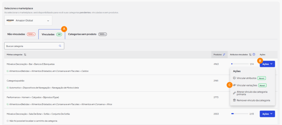Click the 1/14 attributes progress bar
Viewport: 282px width, 125px height.
pyautogui.click(x=240, y=64)
